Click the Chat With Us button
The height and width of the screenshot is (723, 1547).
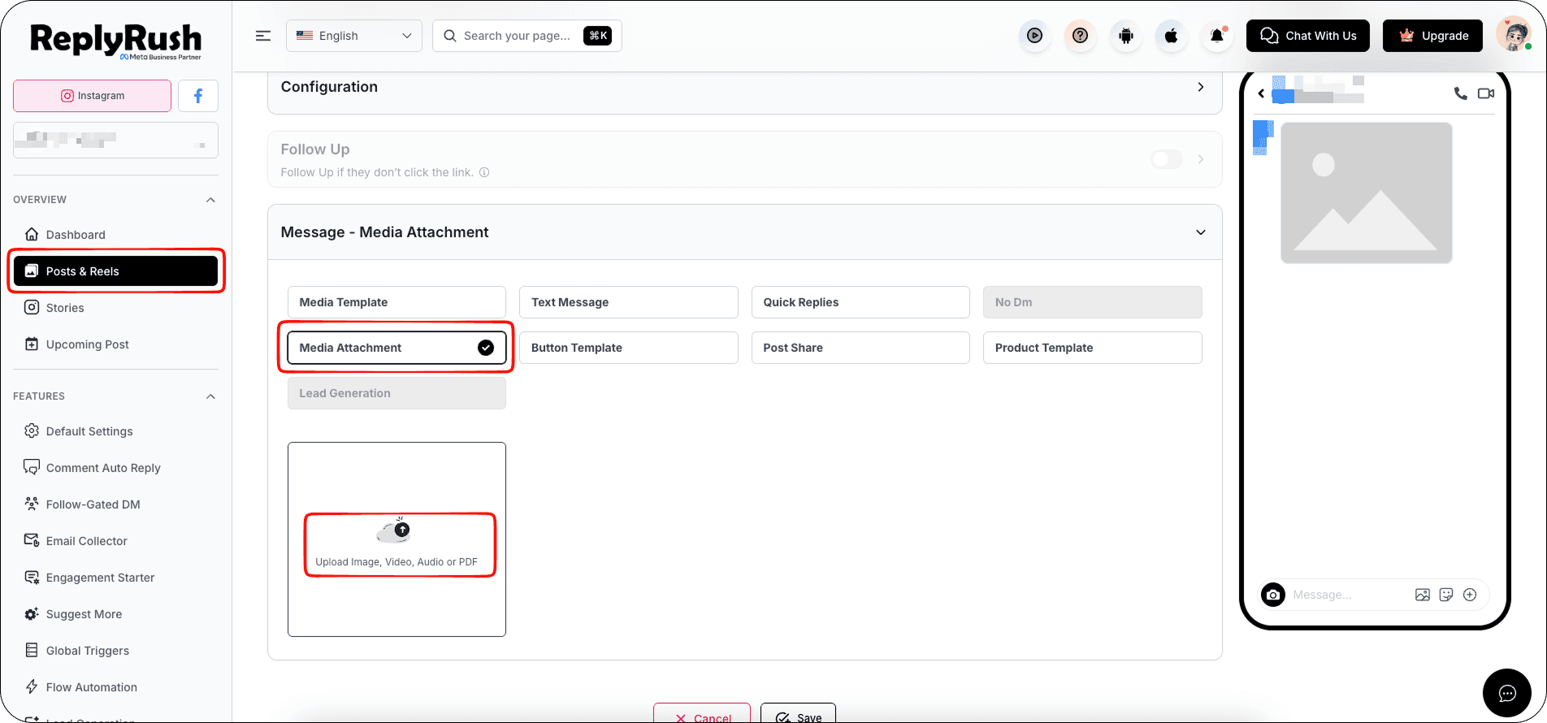click(x=1308, y=36)
